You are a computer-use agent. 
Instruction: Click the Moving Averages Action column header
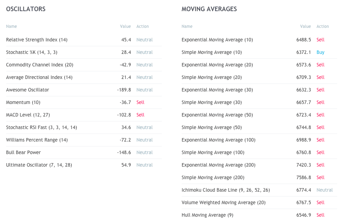click(323, 26)
